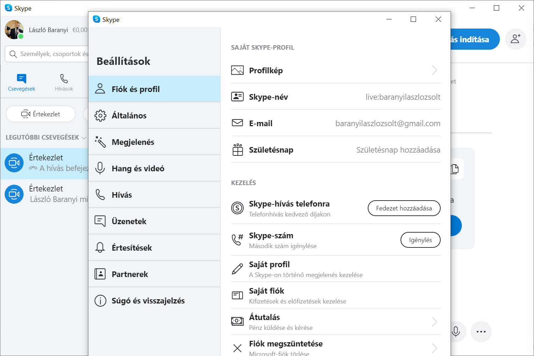This screenshot has height=356, width=534.
Task: Click the add contact icon button
Action: click(x=516, y=39)
